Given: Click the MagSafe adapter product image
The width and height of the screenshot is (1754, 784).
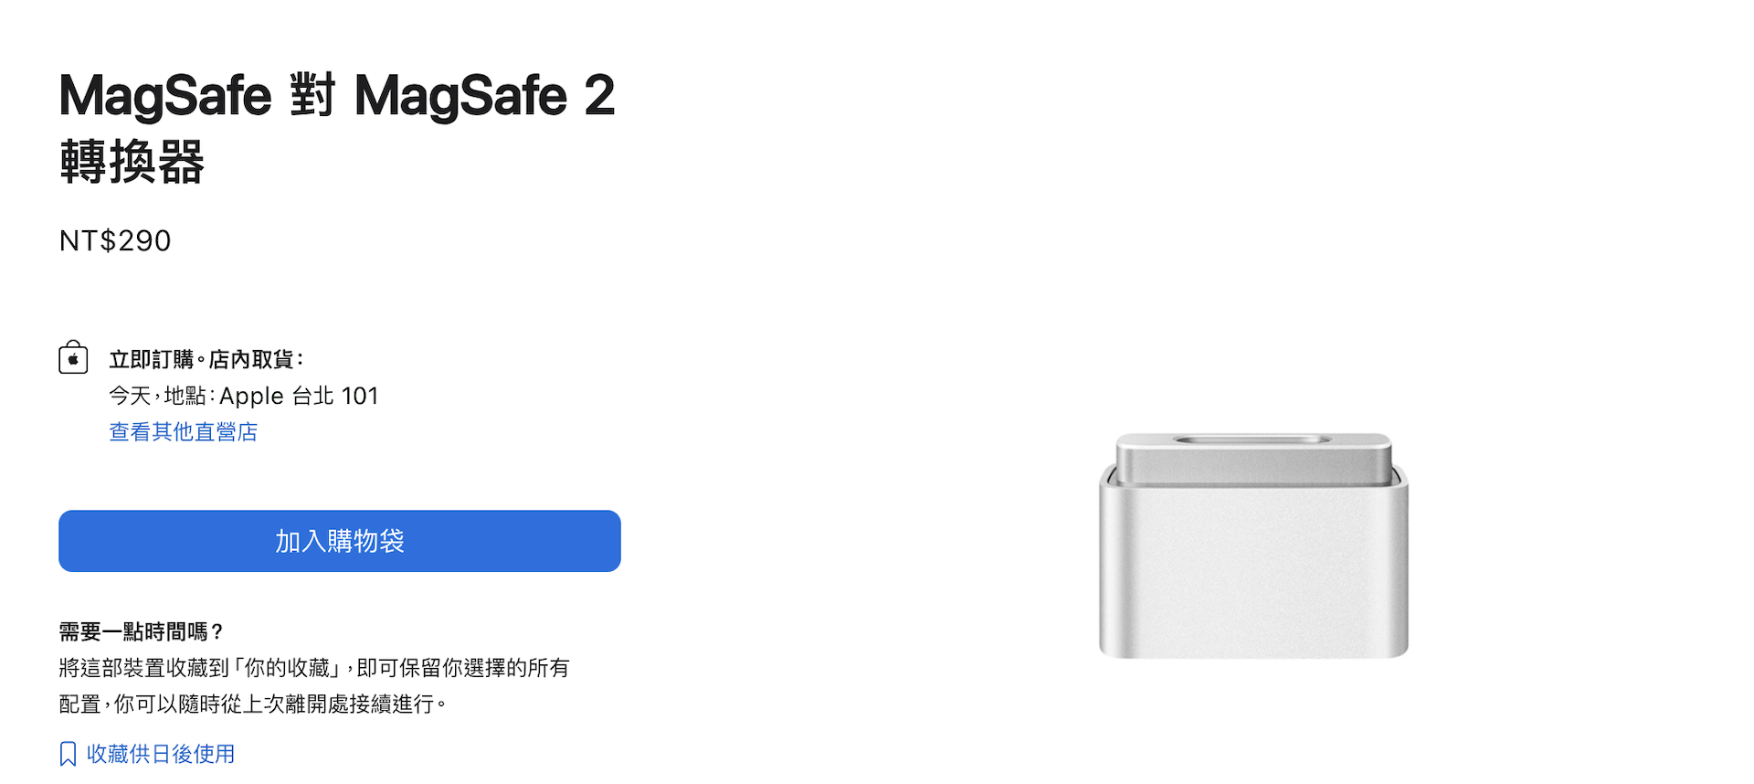Looking at the screenshot, I should tap(1253, 546).
